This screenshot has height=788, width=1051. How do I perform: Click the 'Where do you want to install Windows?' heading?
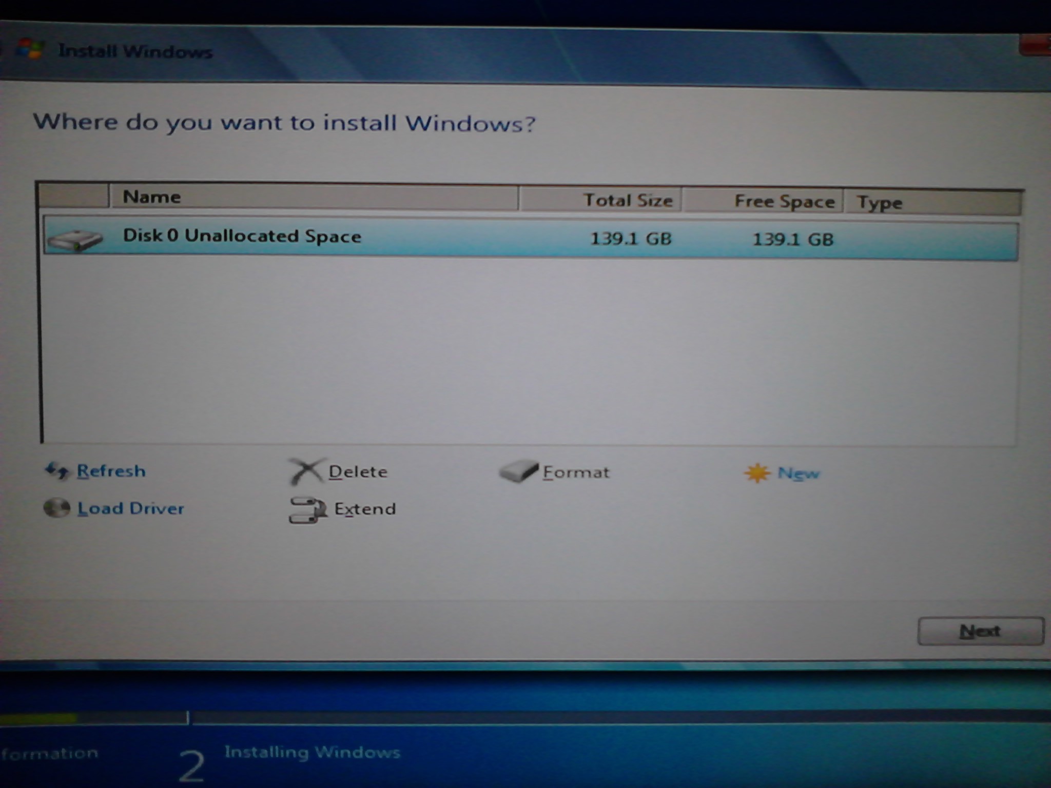[x=284, y=123]
